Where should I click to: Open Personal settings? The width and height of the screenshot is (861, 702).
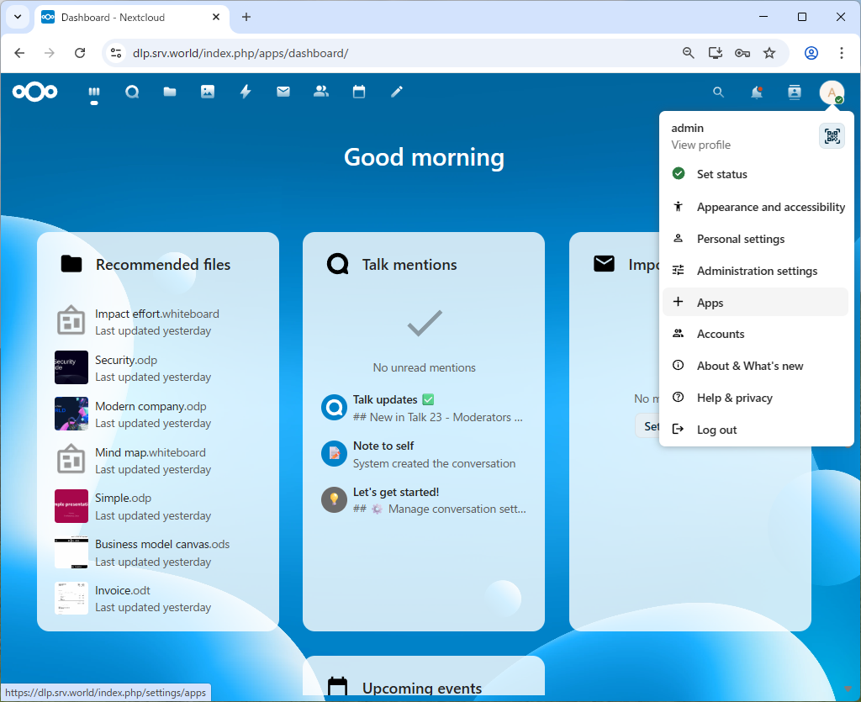(756, 239)
